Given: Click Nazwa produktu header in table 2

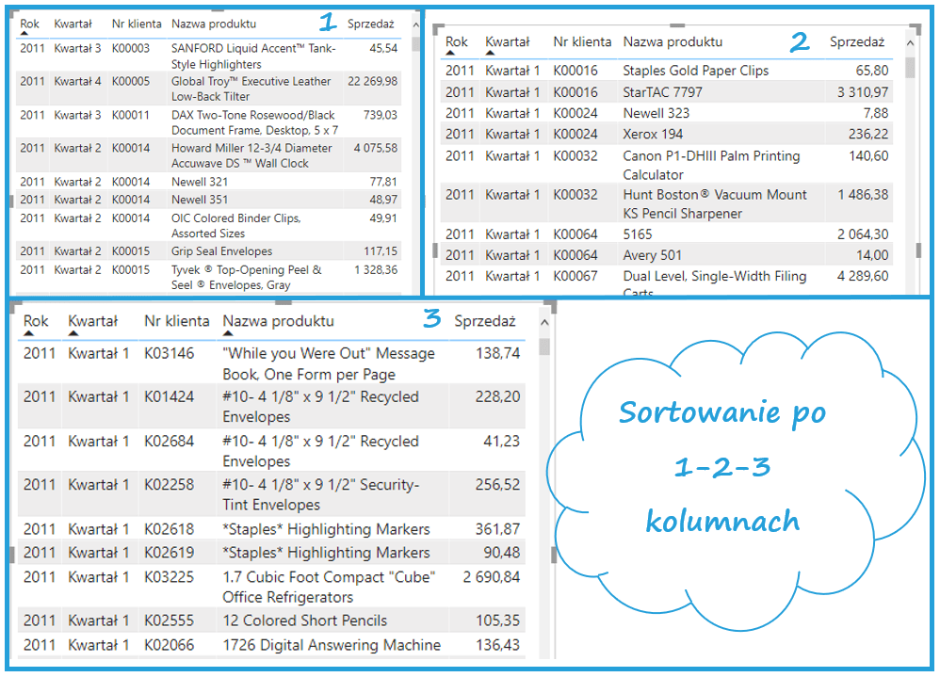Looking at the screenshot, I should click(673, 41).
